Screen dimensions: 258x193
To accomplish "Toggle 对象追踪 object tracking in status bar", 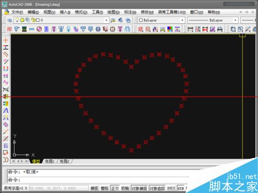I will (157, 188).
